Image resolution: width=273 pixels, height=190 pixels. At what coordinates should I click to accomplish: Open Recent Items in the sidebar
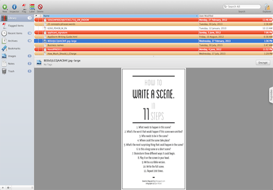17,33
